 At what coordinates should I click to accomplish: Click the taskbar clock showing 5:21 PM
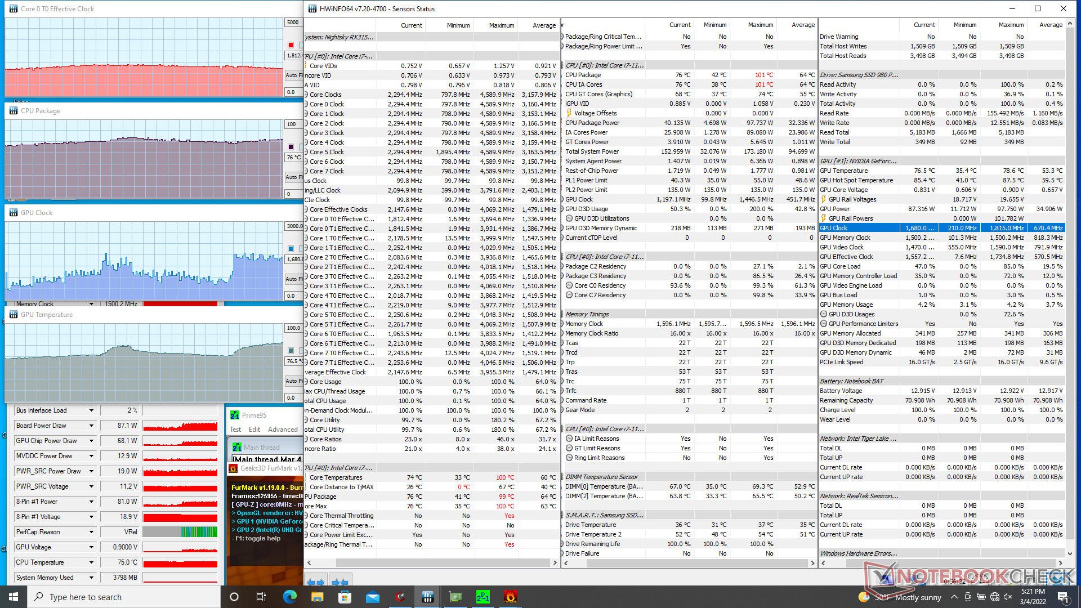point(1033,597)
